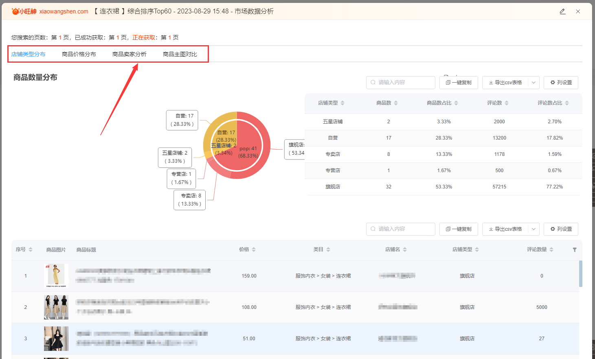
Task: Click the lower 一键复制 button
Action: [x=459, y=229]
